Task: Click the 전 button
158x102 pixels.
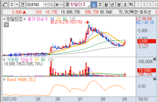Action: coord(23,5)
